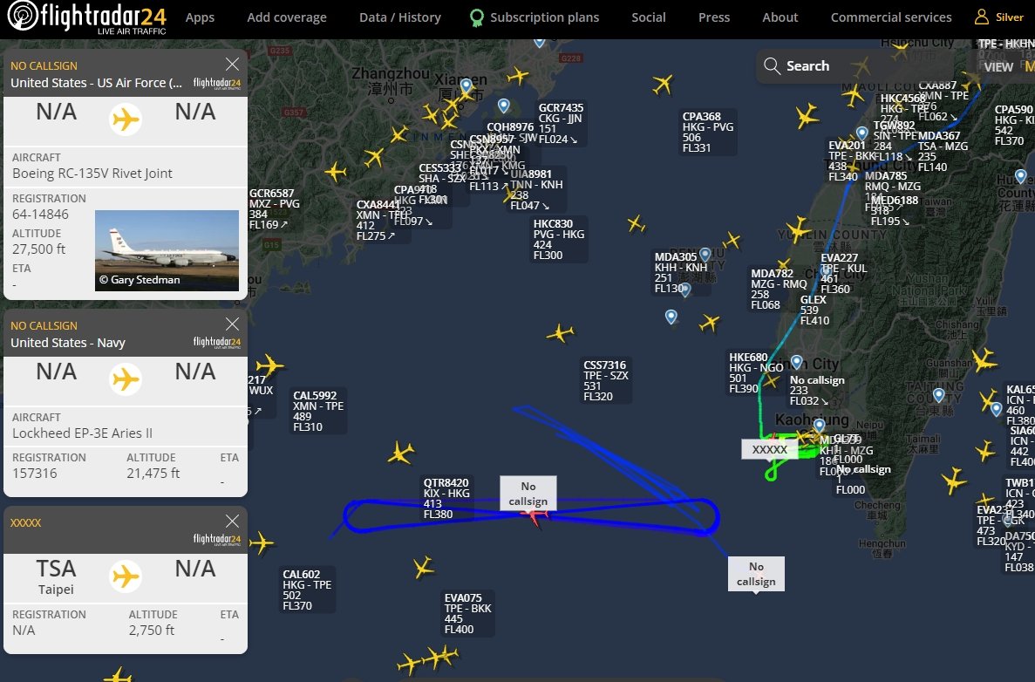Close the US Air Force aircraft panel
The height and width of the screenshot is (682, 1035).
232,64
